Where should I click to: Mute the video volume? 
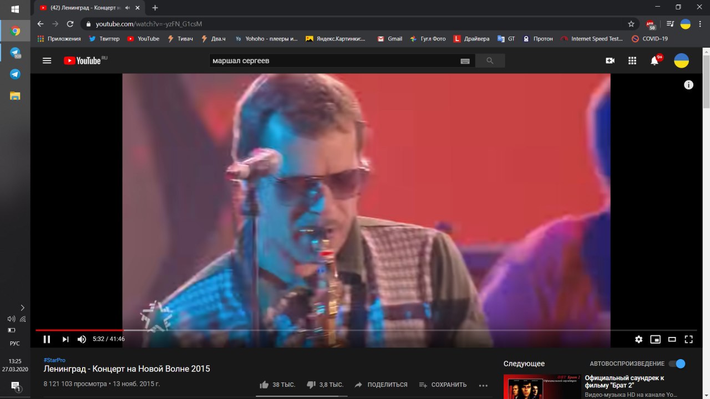(82, 339)
